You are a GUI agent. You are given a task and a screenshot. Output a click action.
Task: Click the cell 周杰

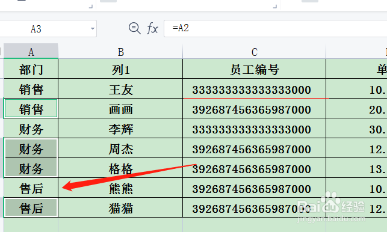point(120,148)
